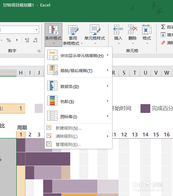Select column V header
173x196 pixels.
click(x=156, y=73)
